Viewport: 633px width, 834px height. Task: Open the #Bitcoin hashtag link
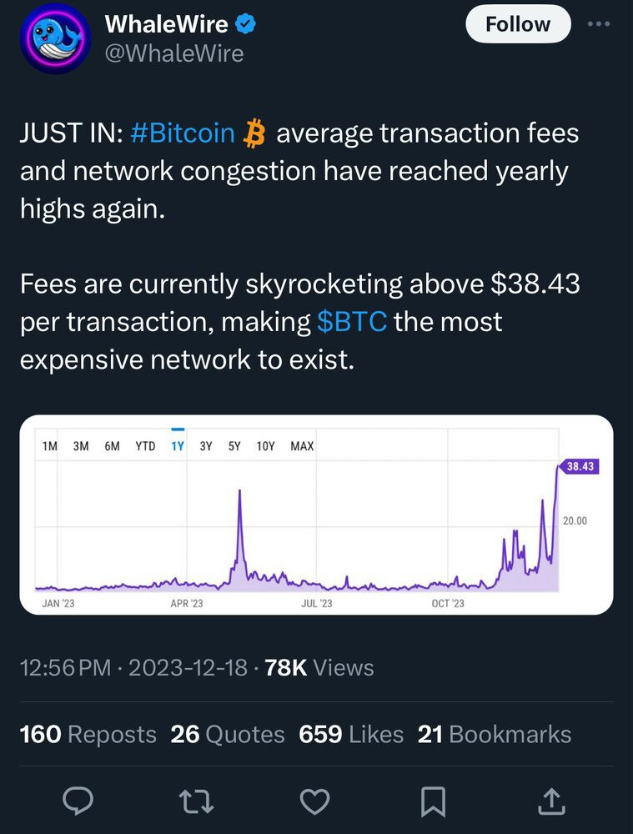click(182, 133)
